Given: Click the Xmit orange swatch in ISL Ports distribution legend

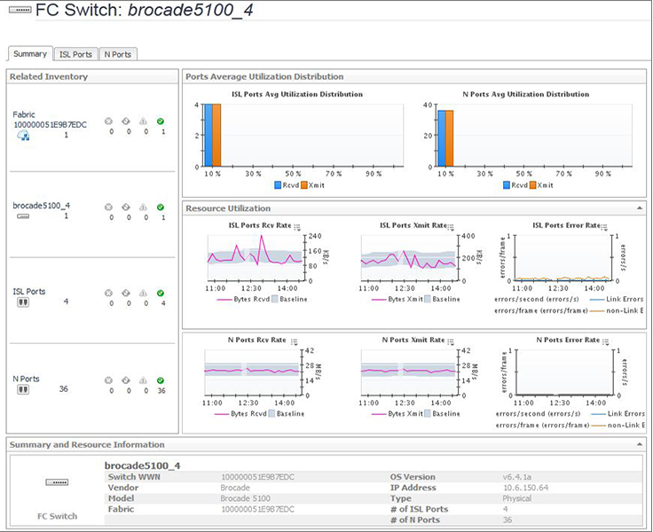Looking at the screenshot, I should [x=304, y=185].
